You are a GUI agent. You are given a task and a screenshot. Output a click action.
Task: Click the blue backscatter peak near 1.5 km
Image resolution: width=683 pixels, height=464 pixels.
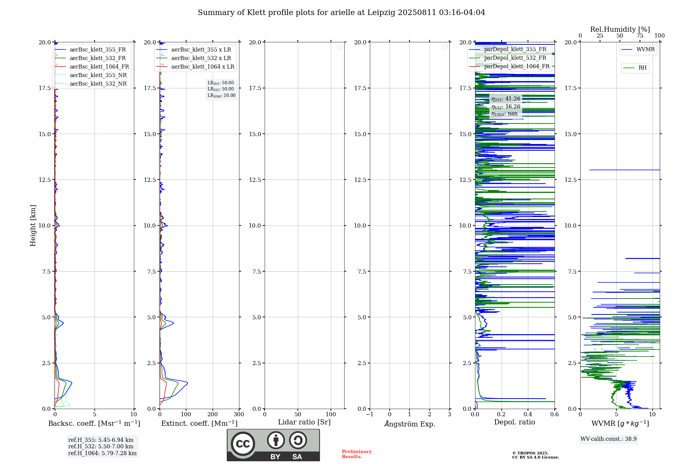click(71, 383)
